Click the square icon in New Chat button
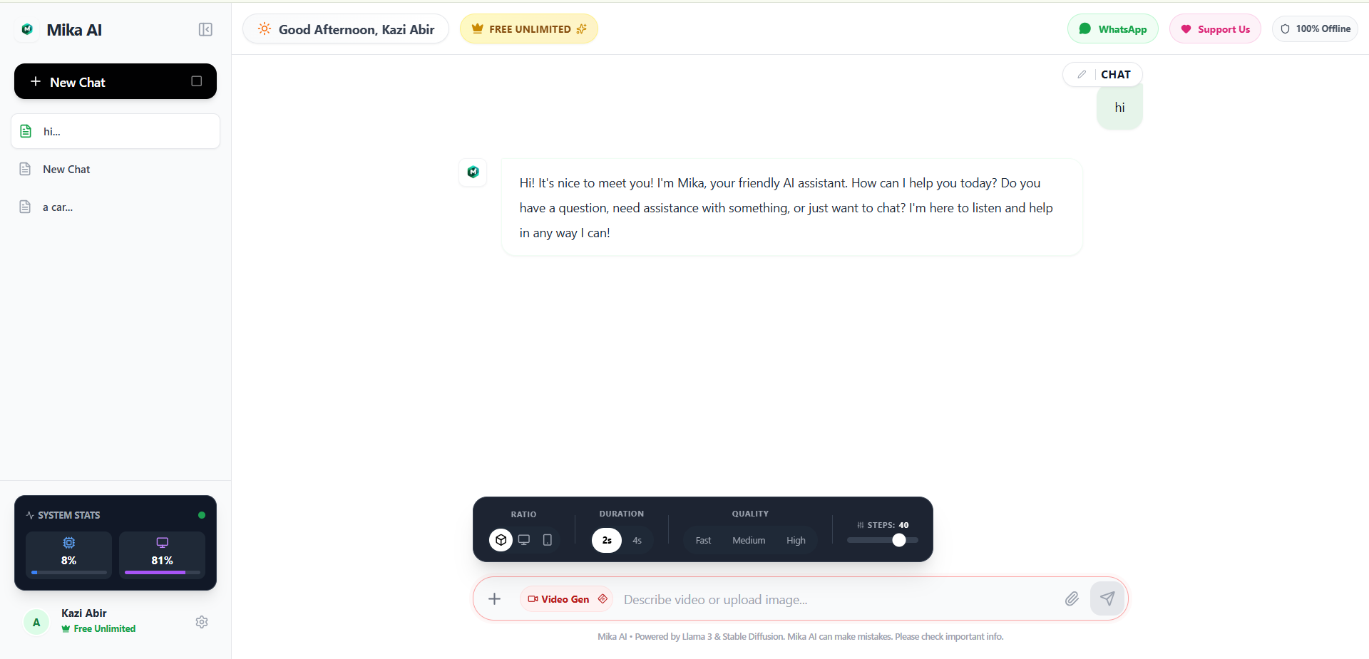The height and width of the screenshot is (659, 1369). (197, 81)
